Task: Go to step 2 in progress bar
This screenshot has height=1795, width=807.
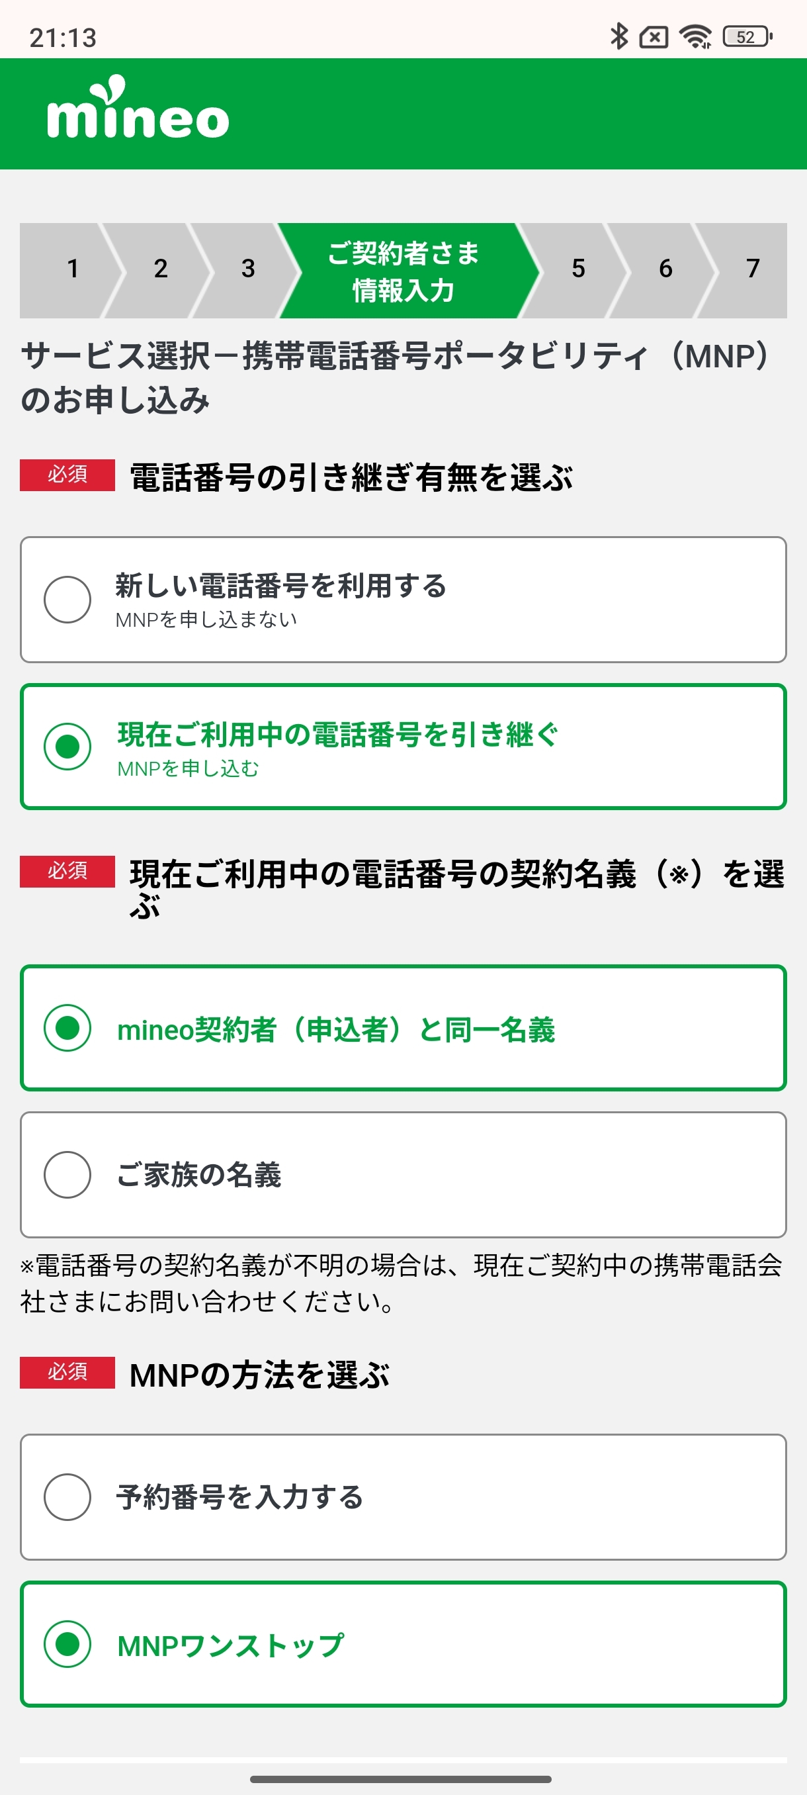Action: pos(160,269)
